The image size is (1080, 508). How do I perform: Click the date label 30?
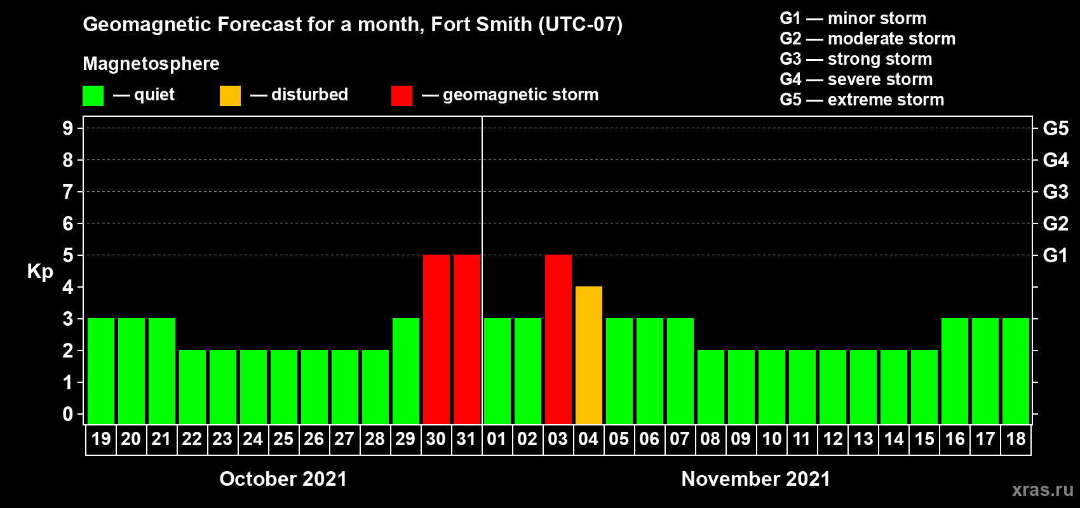coord(436,439)
